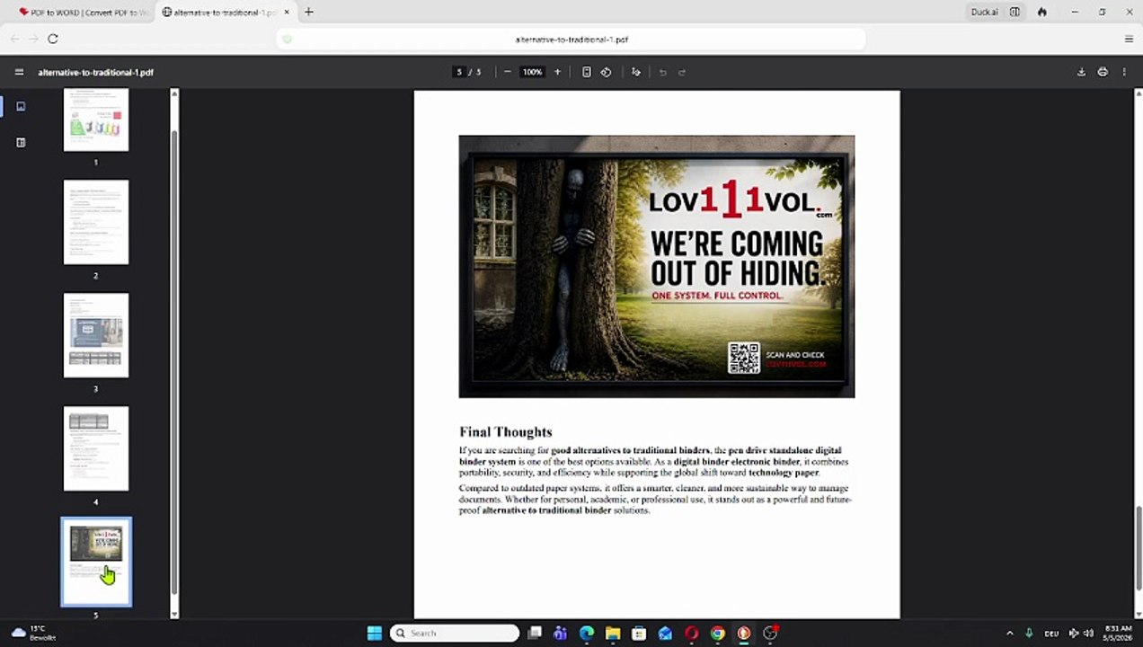Click the redo annotation icon
The image size is (1143, 647).
[682, 72]
